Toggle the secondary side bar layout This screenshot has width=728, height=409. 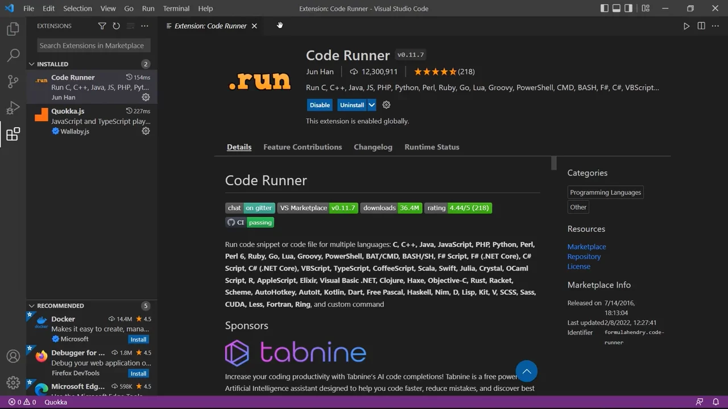coord(628,9)
